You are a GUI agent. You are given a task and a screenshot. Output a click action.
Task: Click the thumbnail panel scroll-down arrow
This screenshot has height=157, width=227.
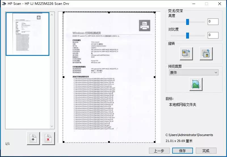click(x=52, y=126)
